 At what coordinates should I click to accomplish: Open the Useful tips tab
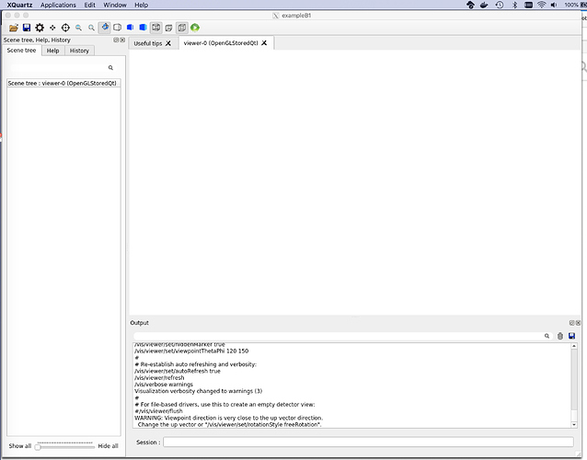pos(148,43)
